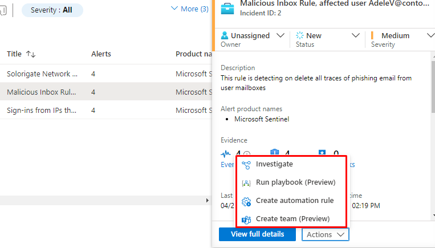Expand the Status dropdown chevron
Viewport: 435px width, 248px height.
[356, 35]
